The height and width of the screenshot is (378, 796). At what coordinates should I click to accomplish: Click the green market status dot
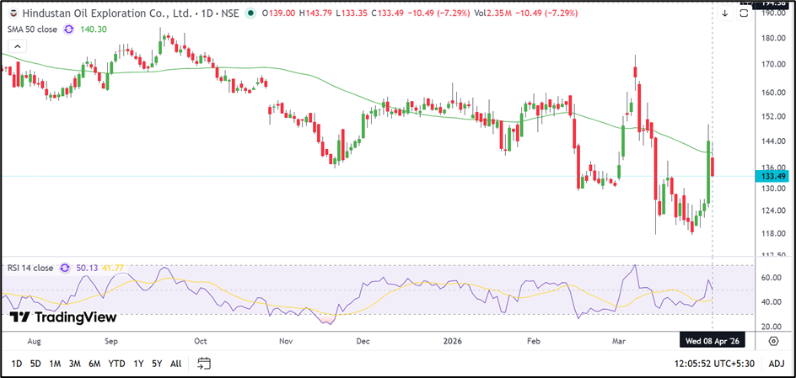[251, 13]
